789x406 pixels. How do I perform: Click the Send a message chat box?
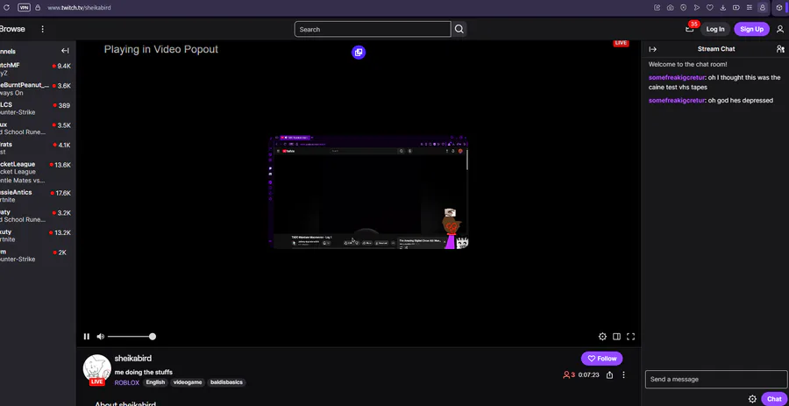(x=716, y=380)
